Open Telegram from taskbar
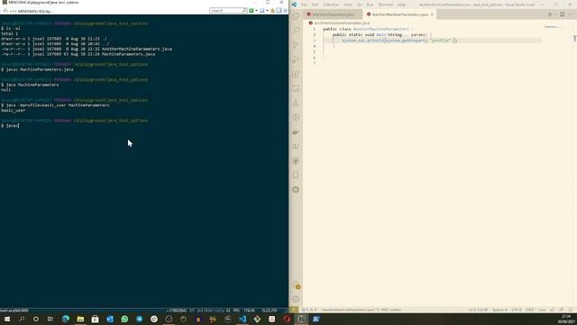The width and height of the screenshot is (577, 325). pyautogui.click(x=140, y=319)
